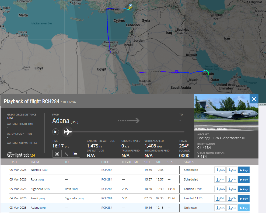Click the Flightradar24 logo
The height and width of the screenshot is (213, 266).
pyautogui.click(x=21, y=155)
